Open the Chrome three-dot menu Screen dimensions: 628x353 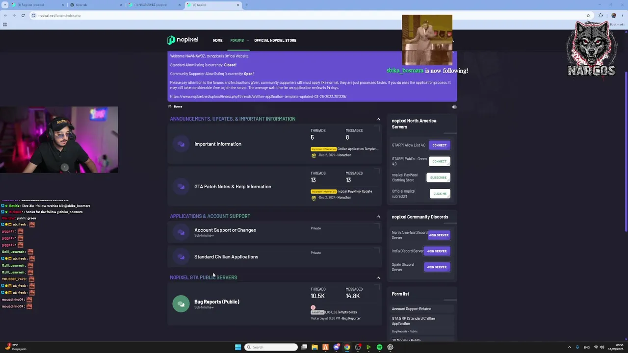point(622,15)
